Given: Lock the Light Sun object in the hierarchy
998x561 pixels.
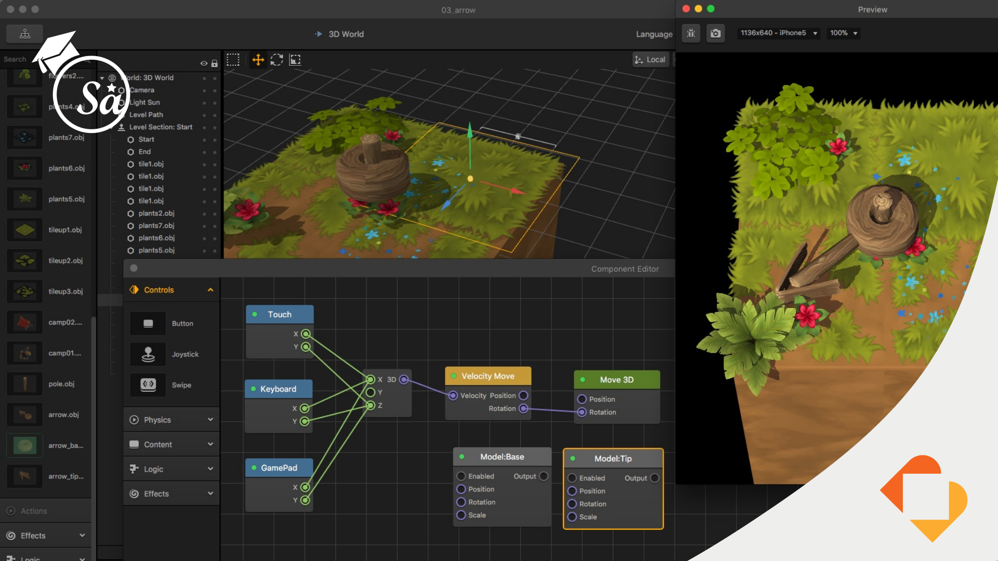Looking at the screenshot, I should click(x=215, y=102).
